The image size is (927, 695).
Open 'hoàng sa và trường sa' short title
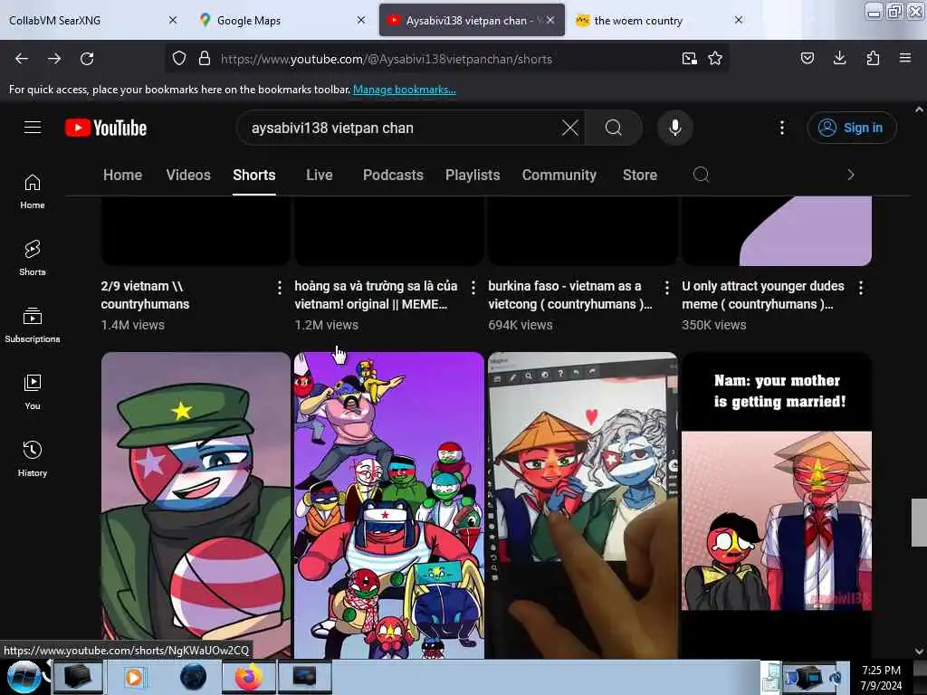click(x=376, y=295)
